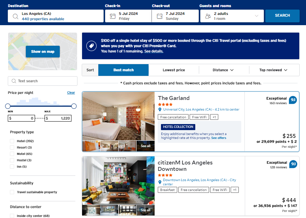Click The Garland four-star rating

[x=165, y=105]
